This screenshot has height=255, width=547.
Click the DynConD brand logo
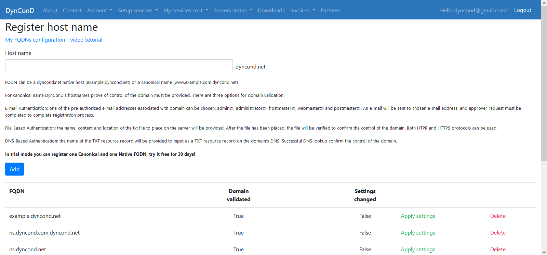20,11
